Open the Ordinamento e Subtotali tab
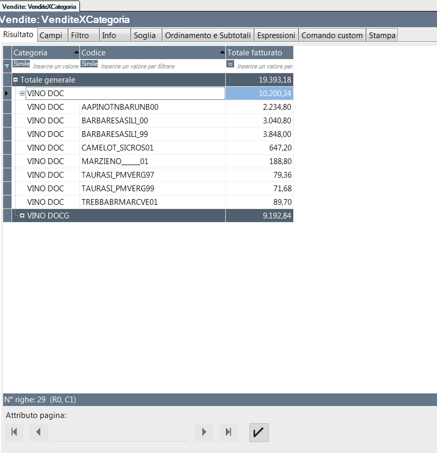The width and height of the screenshot is (437, 453). point(208,36)
